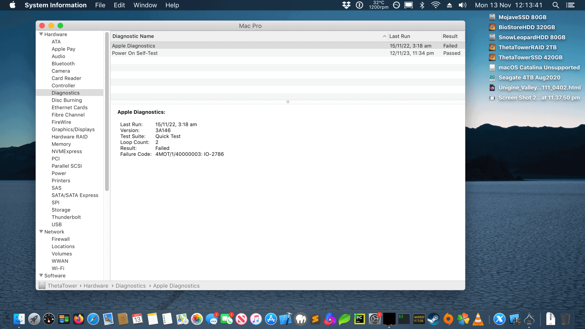Click the Bluetooth status icon
Viewport: 585px width, 329px height.
422,5
